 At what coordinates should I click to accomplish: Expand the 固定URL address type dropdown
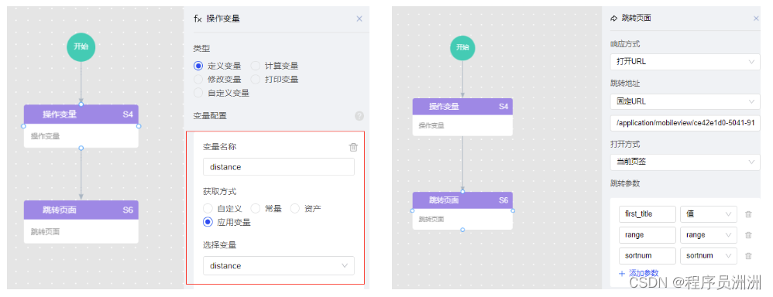(685, 101)
